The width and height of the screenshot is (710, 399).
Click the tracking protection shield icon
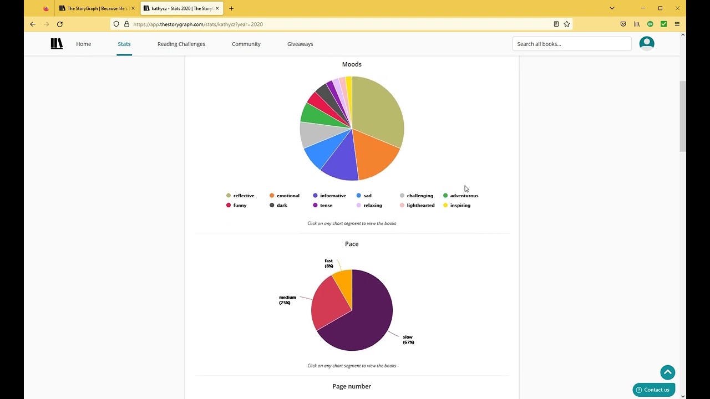116,24
